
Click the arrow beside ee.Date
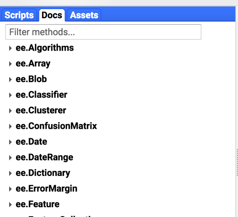point(10,142)
